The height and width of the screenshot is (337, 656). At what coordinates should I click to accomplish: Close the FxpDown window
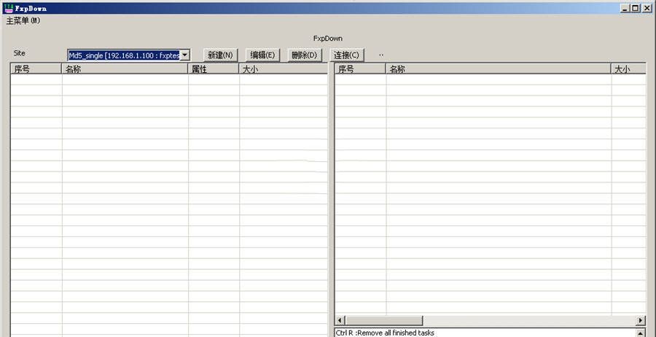click(647, 8)
